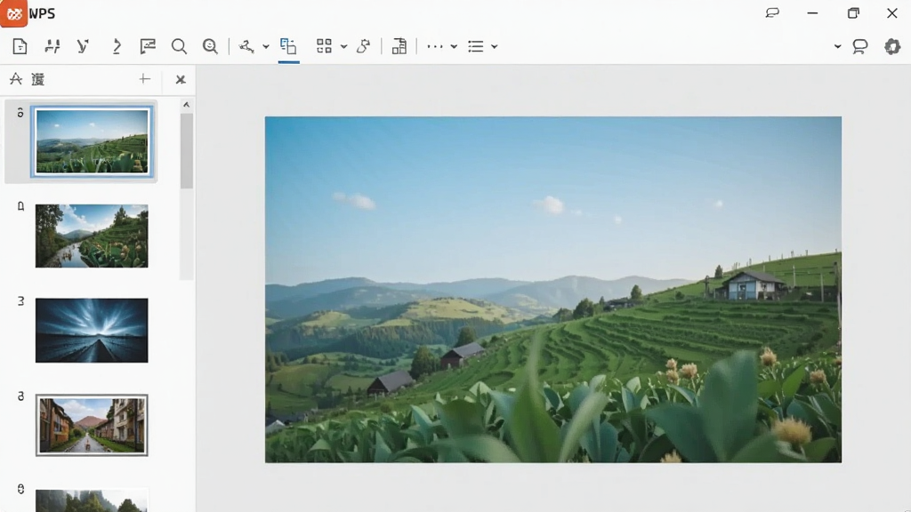Select the village street slide thumbnail
This screenshot has width=911, height=512.
(x=92, y=425)
